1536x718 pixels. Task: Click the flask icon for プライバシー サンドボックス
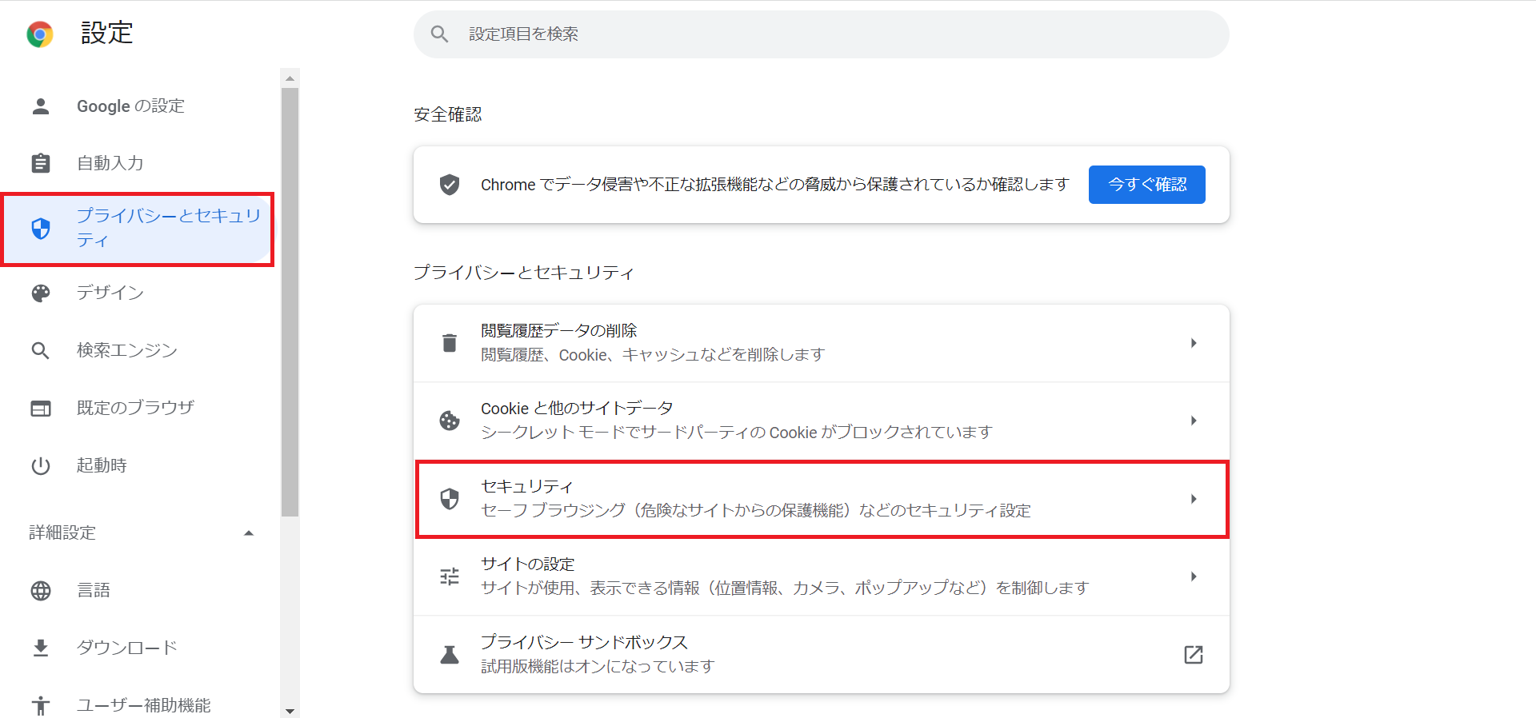pyautogui.click(x=450, y=655)
